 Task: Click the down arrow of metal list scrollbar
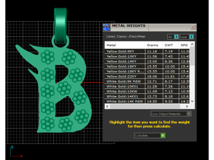(192, 101)
